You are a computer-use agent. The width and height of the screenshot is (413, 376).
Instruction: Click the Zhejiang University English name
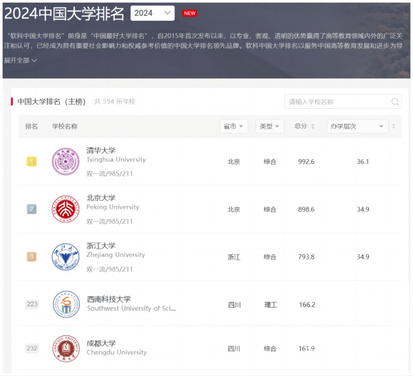pyautogui.click(x=116, y=255)
